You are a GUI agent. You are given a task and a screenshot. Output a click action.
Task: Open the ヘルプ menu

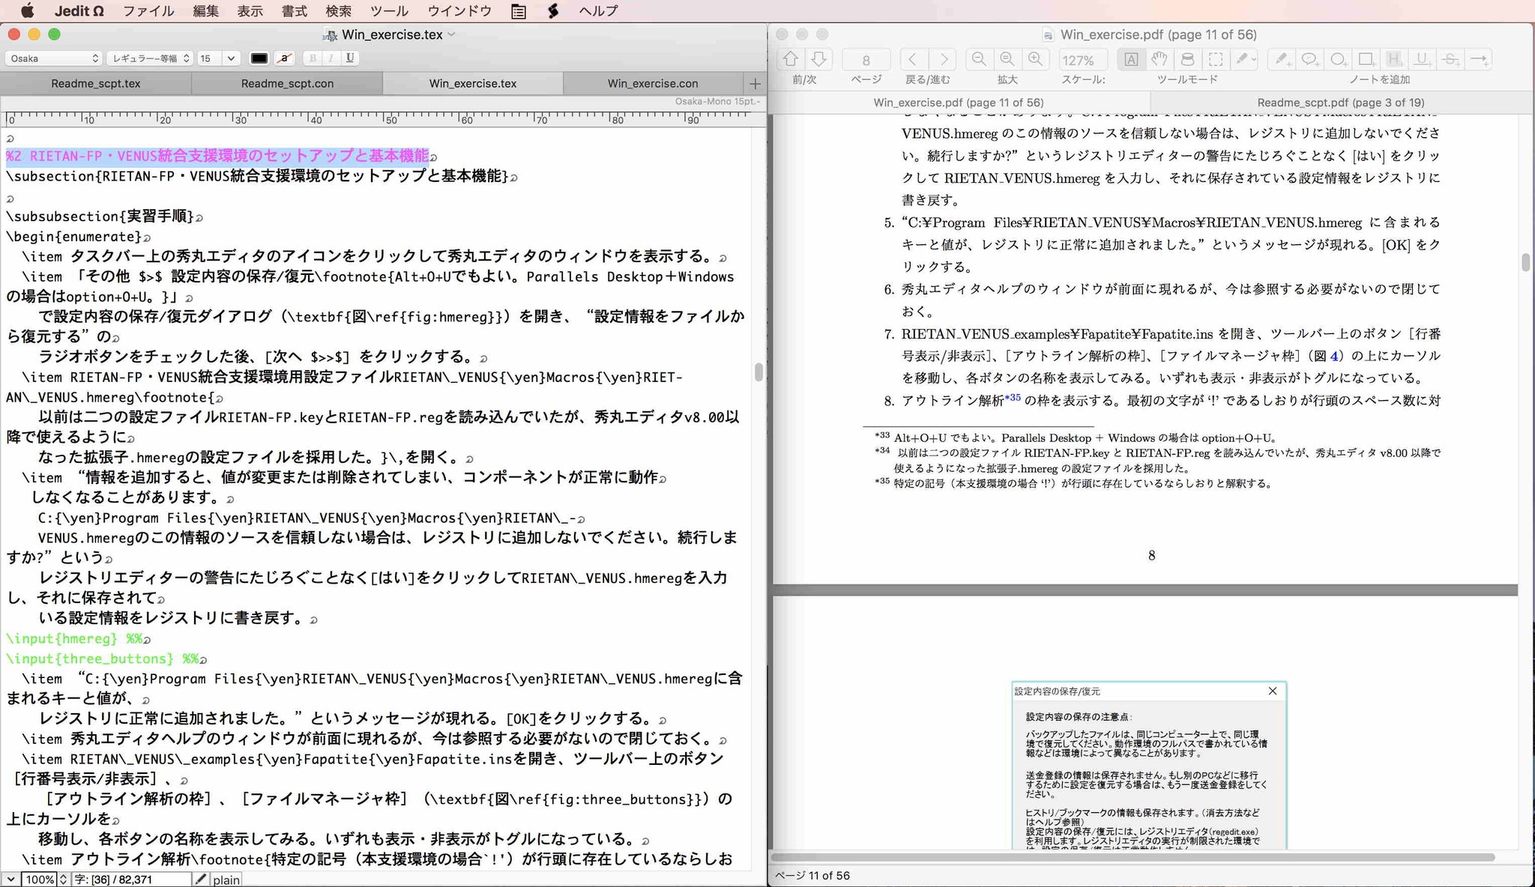[598, 10]
